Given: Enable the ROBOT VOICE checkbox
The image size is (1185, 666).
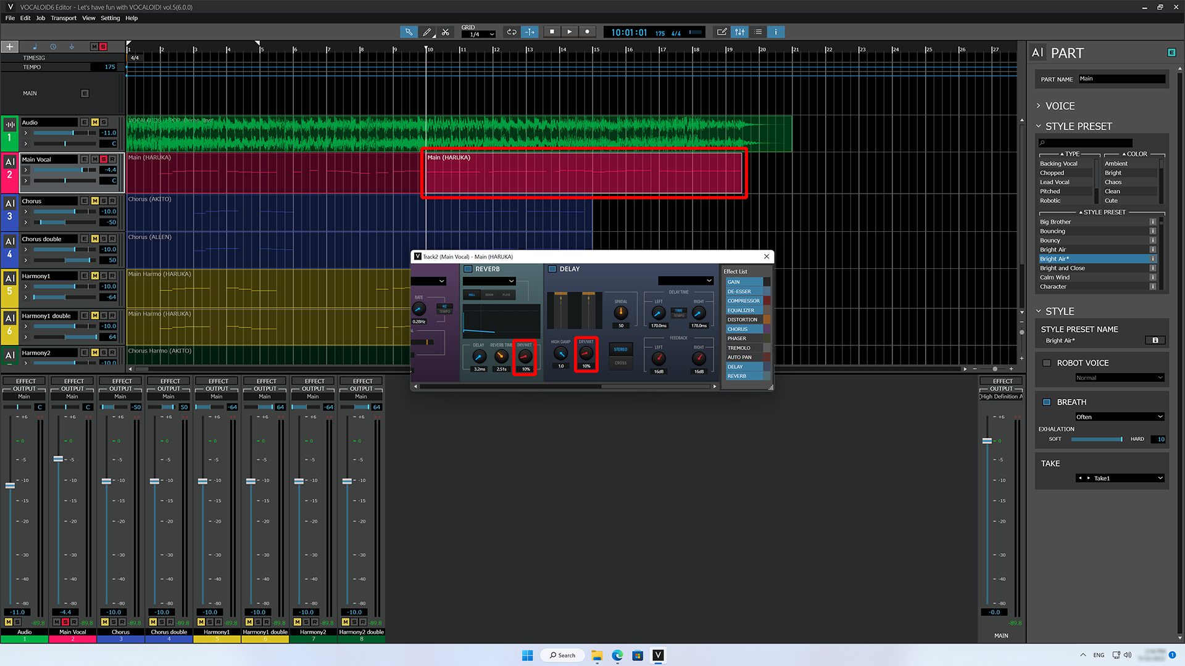Looking at the screenshot, I should point(1047,363).
